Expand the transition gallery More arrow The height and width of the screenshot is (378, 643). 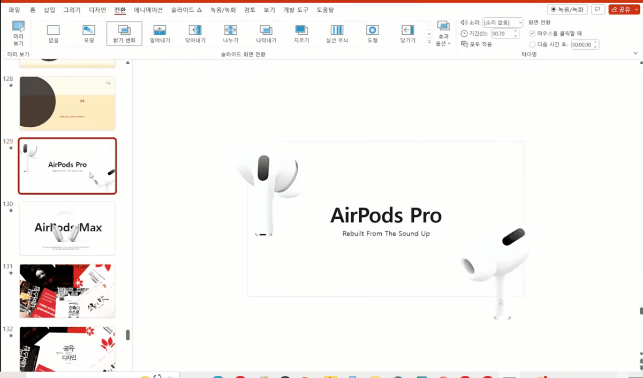[x=429, y=42]
